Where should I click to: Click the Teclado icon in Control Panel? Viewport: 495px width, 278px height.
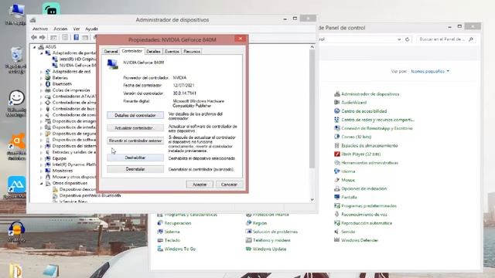(160, 240)
